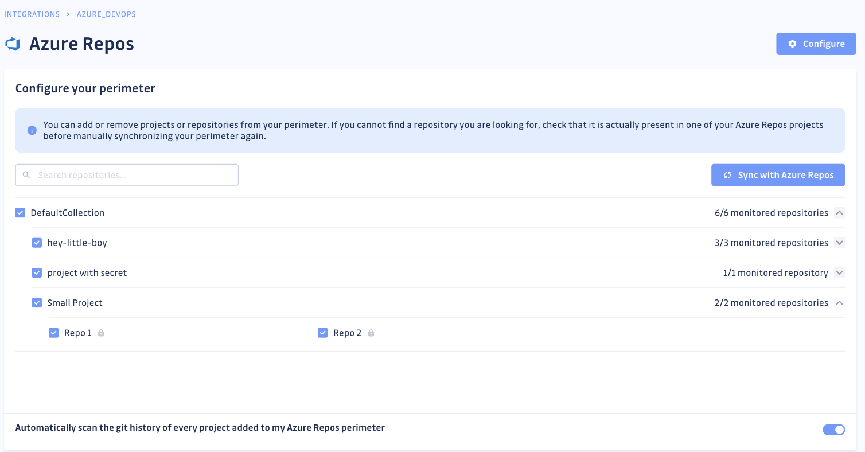Click the 1/1 monitored repository text
865x452 pixels.
[776, 272]
